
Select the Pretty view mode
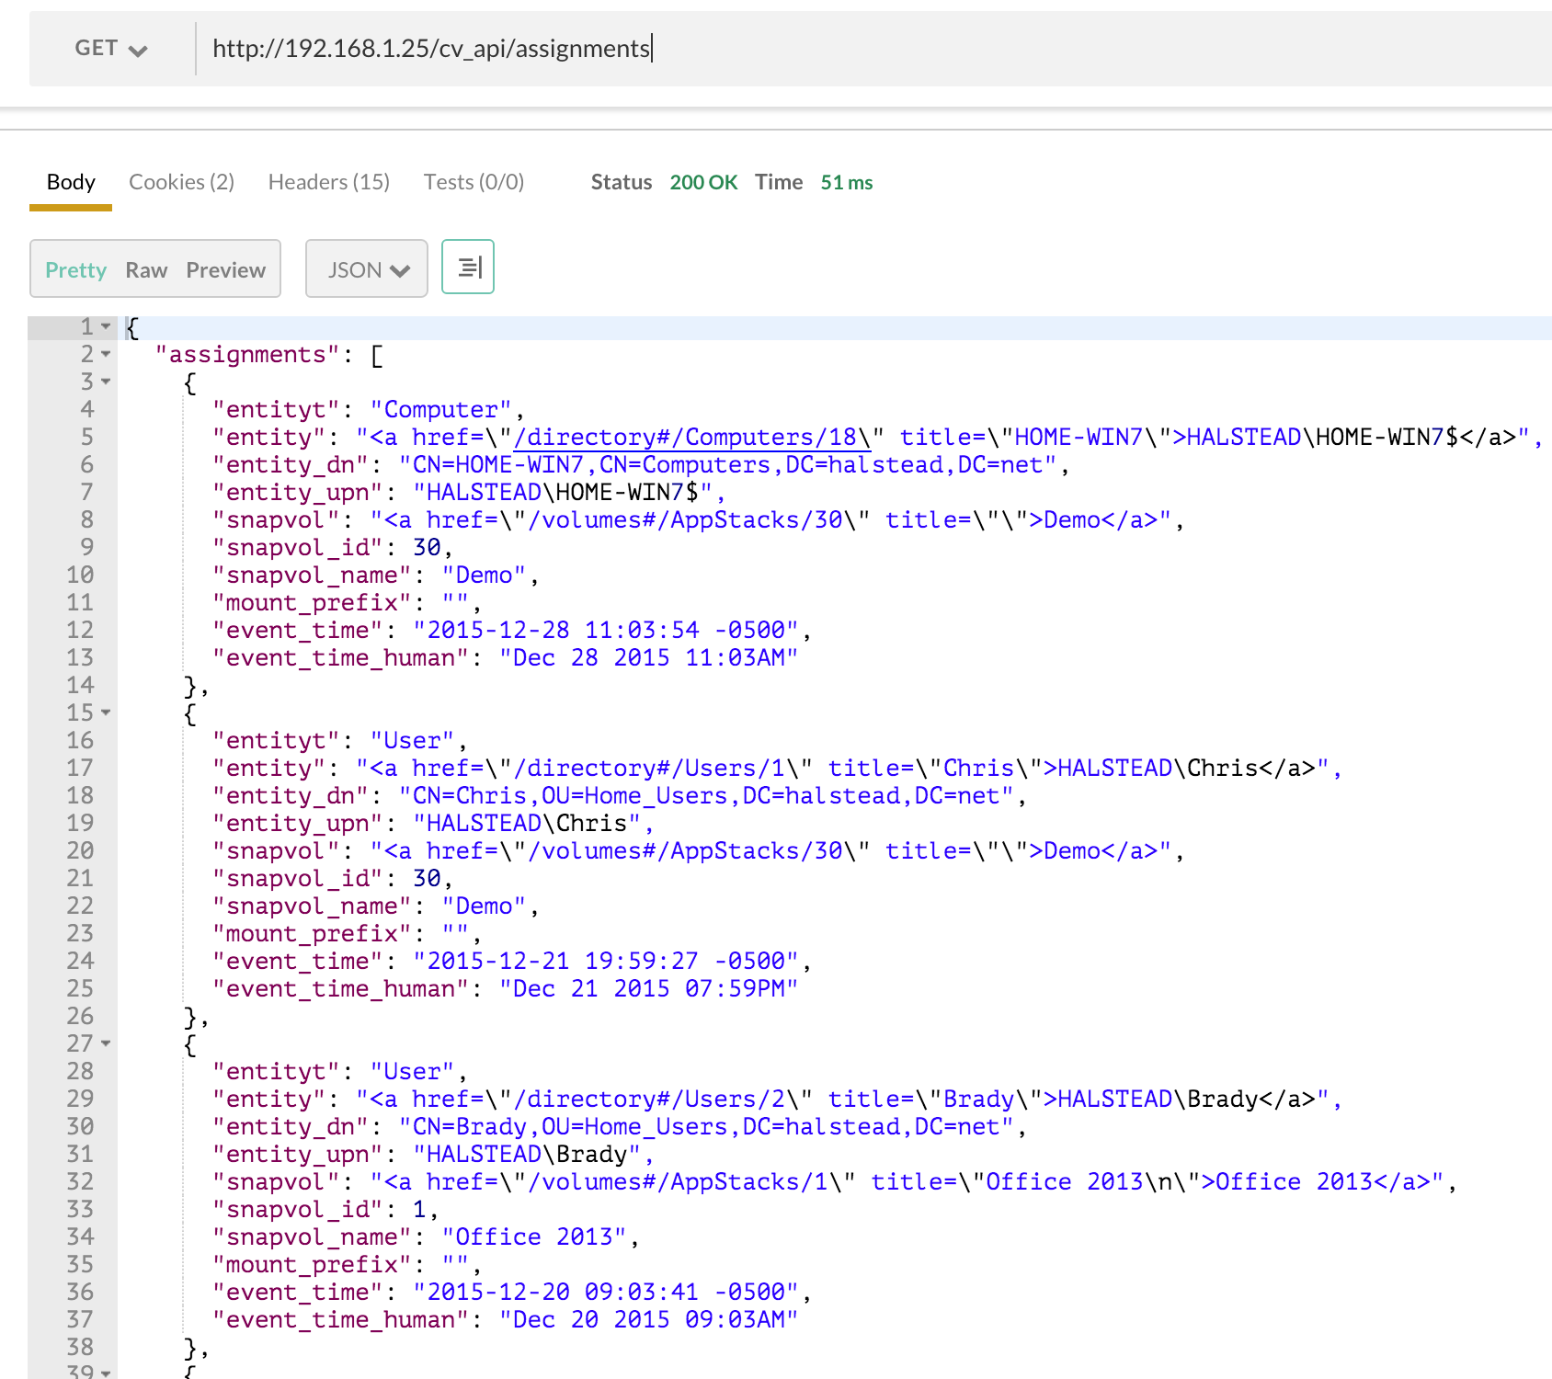(x=76, y=270)
